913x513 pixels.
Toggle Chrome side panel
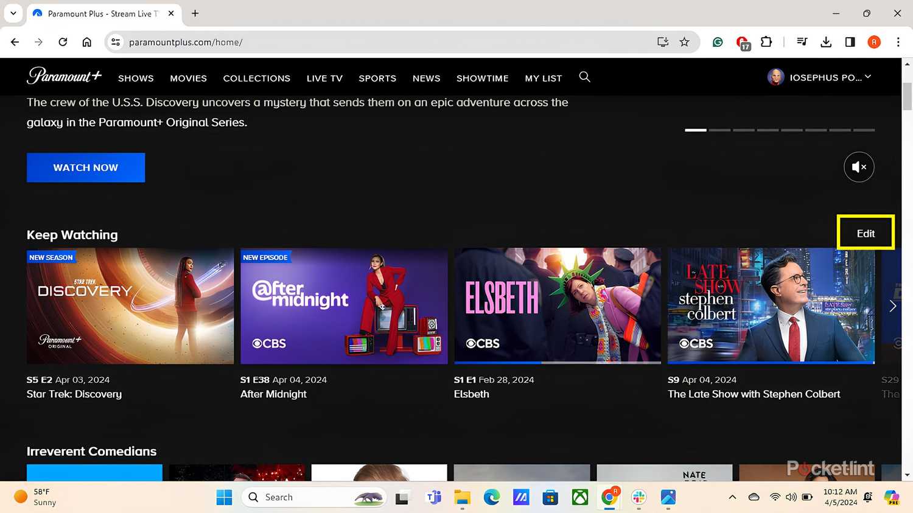(850, 42)
